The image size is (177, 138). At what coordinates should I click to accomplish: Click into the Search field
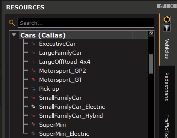coord(86,23)
